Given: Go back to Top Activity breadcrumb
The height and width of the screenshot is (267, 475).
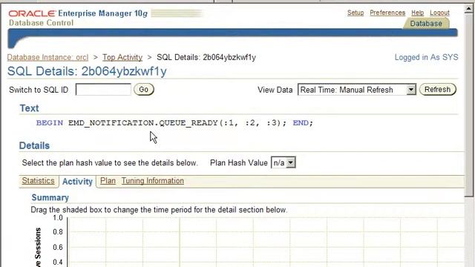Looking at the screenshot, I should [122, 57].
